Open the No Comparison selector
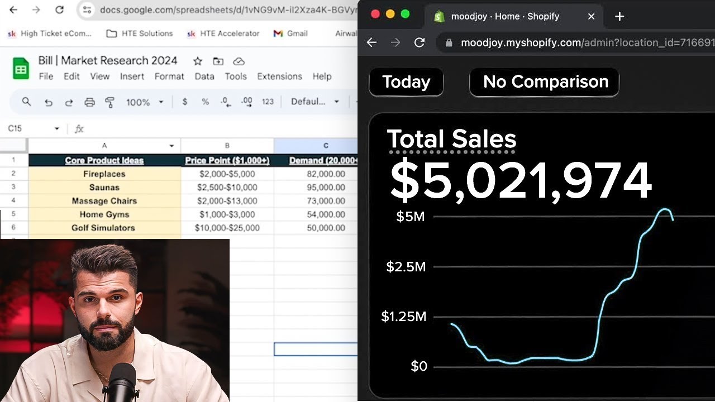The image size is (715, 402). point(544,82)
